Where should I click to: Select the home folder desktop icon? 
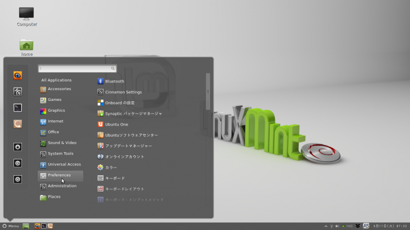[x=27, y=48]
